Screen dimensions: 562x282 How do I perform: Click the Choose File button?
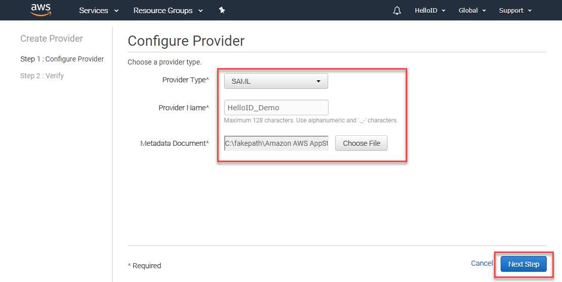point(361,143)
